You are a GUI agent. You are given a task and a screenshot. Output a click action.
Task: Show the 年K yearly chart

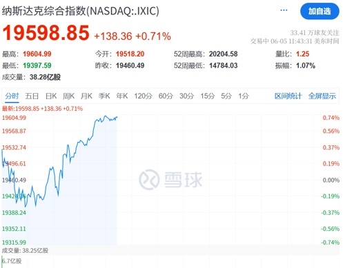(122, 96)
